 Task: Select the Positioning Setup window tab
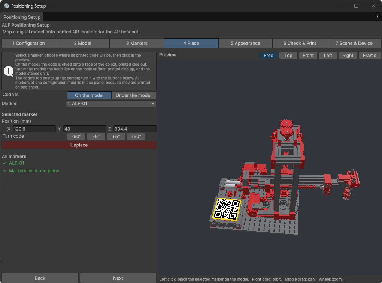click(22, 17)
